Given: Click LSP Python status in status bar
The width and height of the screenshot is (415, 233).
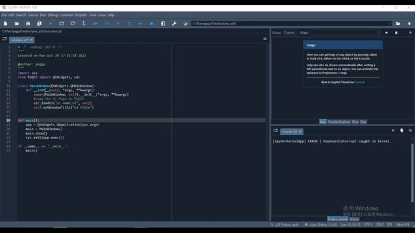Looking at the screenshot, I should click(285, 225).
